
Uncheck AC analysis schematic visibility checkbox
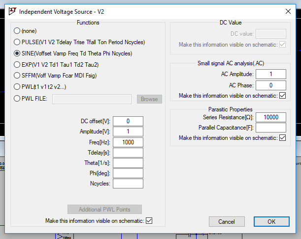[282, 95]
